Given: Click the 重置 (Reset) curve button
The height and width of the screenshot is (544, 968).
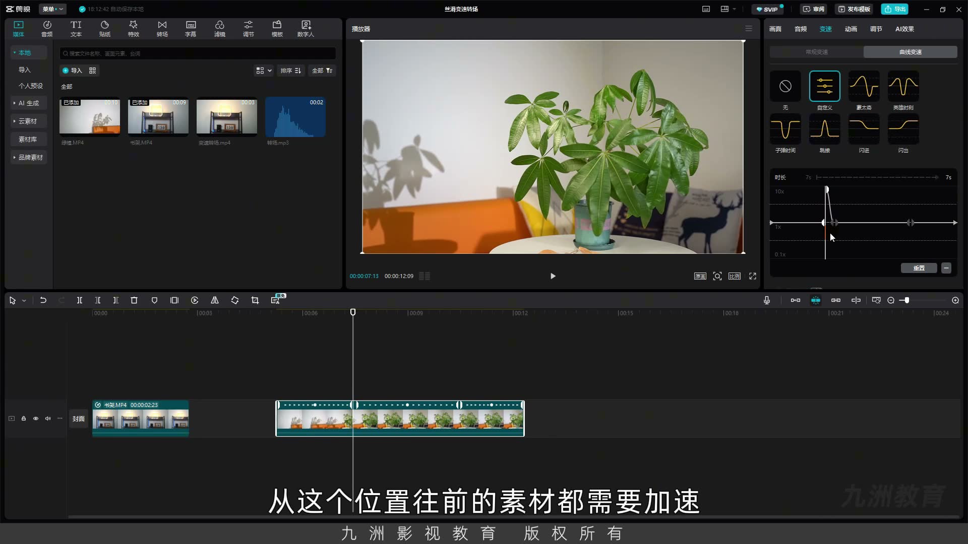Looking at the screenshot, I should [919, 268].
